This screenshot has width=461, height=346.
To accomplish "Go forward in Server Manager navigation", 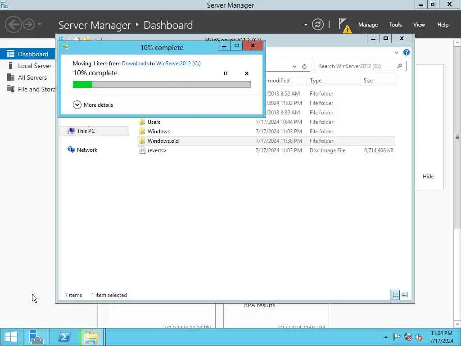I will pyautogui.click(x=29, y=24).
